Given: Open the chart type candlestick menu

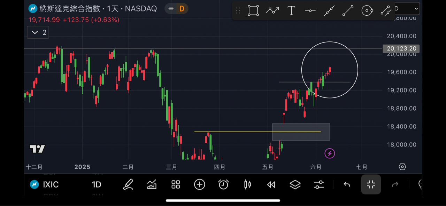Looking at the screenshot, I should [x=247, y=184].
